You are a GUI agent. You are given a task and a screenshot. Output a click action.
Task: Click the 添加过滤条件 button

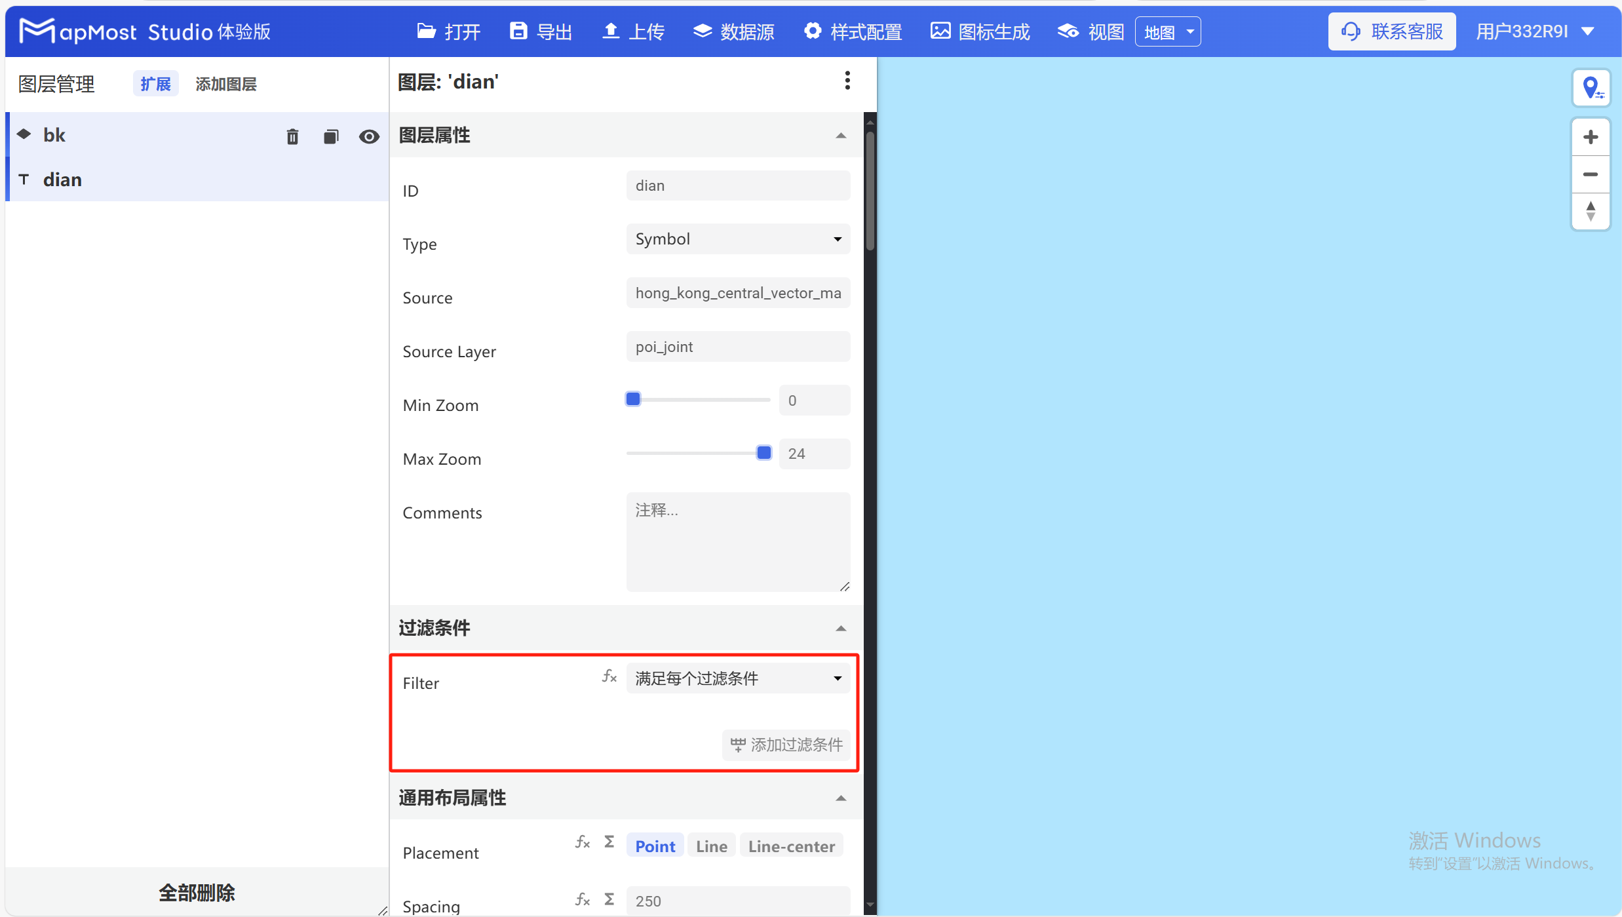tap(785, 745)
